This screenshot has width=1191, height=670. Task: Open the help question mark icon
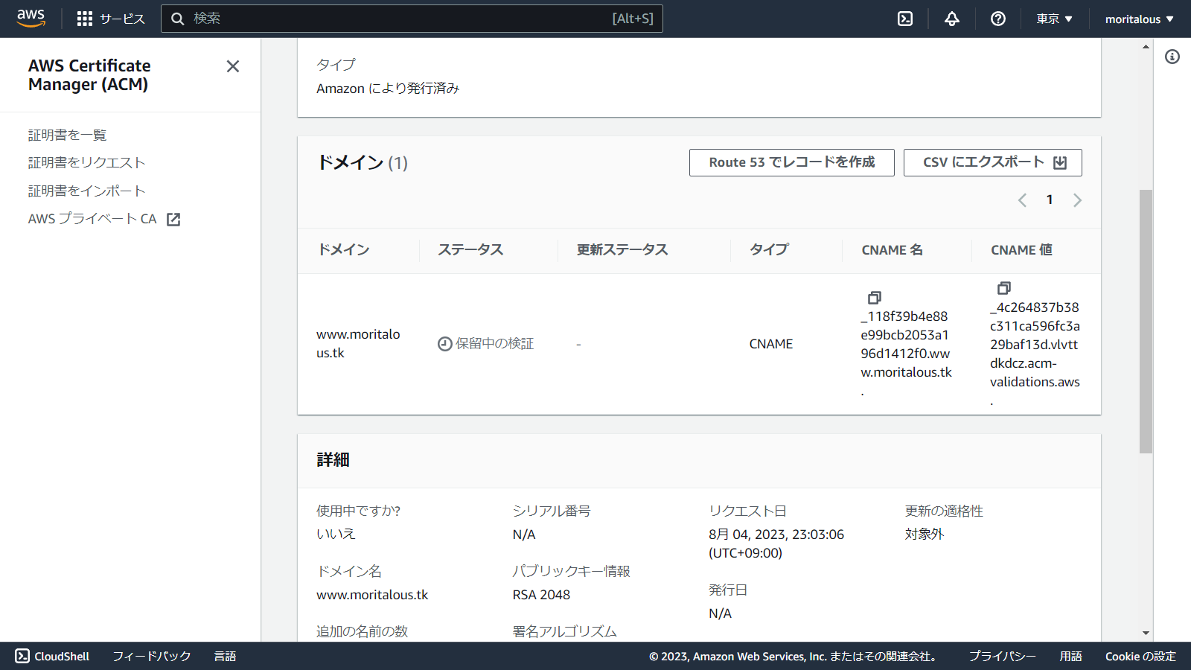coord(997,19)
